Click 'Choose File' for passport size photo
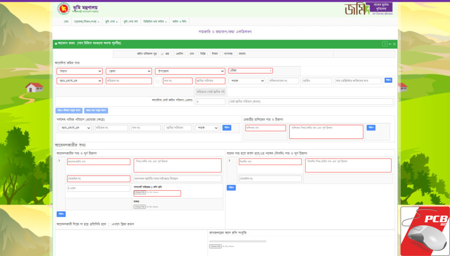450x256 pixels. (x=140, y=193)
